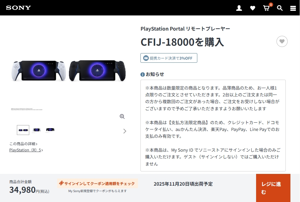This screenshot has height=202, width=300.
Task: Check coupon via サインインしてクーポン適用額をチェック
Action: (97, 183)
